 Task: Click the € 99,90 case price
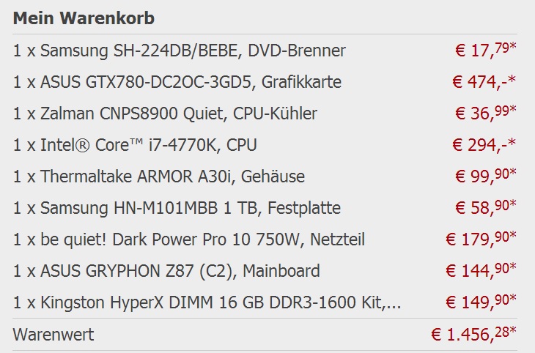(485, 176)
